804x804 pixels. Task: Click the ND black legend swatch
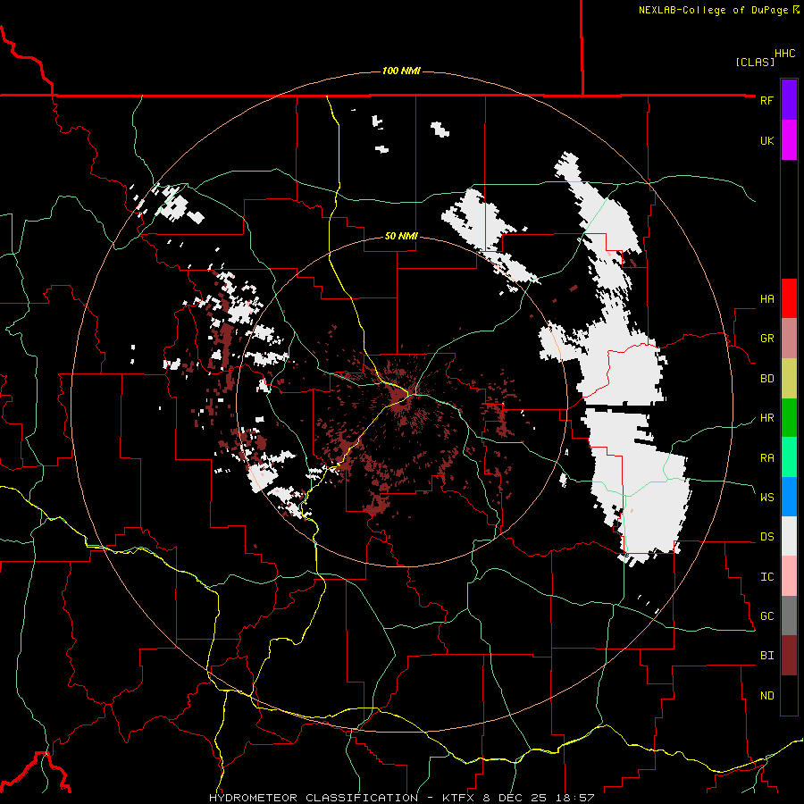click(789, 695)
